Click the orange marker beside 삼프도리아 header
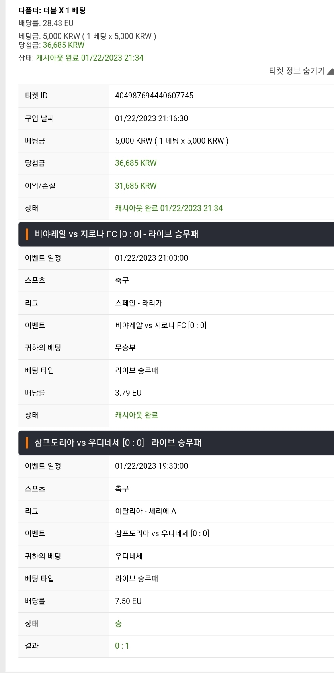The height and width of the screenshot is (673, 334). coord(27,443)
